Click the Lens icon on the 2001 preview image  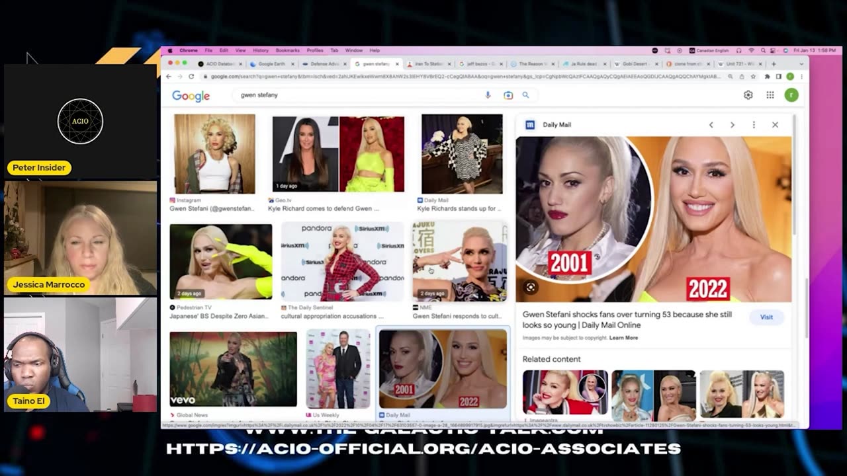pyautogui.click(x=530, y=288)
